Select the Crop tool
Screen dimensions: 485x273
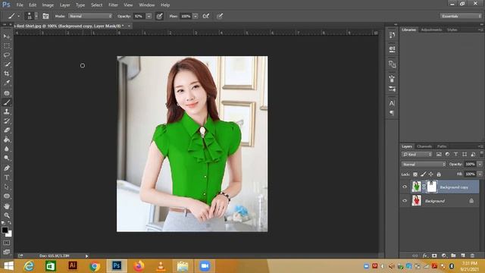coord(7,74)
